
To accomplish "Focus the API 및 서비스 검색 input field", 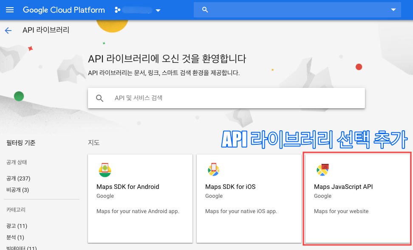I will (x=226, y=98).
